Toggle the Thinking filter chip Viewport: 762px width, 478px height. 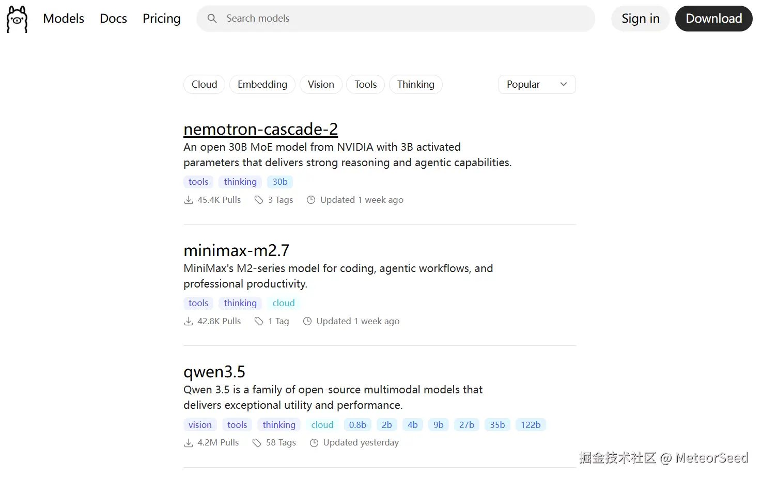(415, 85)
